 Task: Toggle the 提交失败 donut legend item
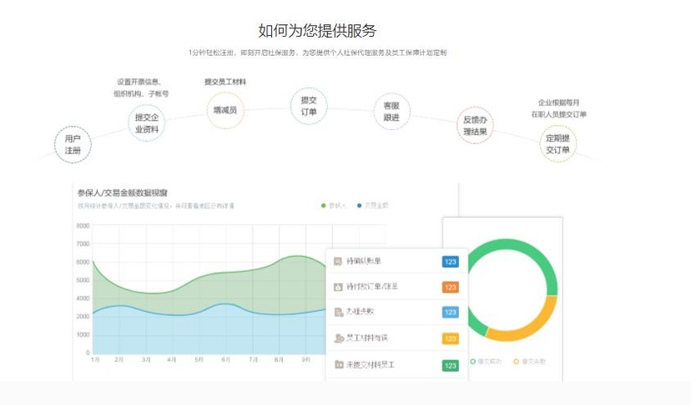pos(529,362)
